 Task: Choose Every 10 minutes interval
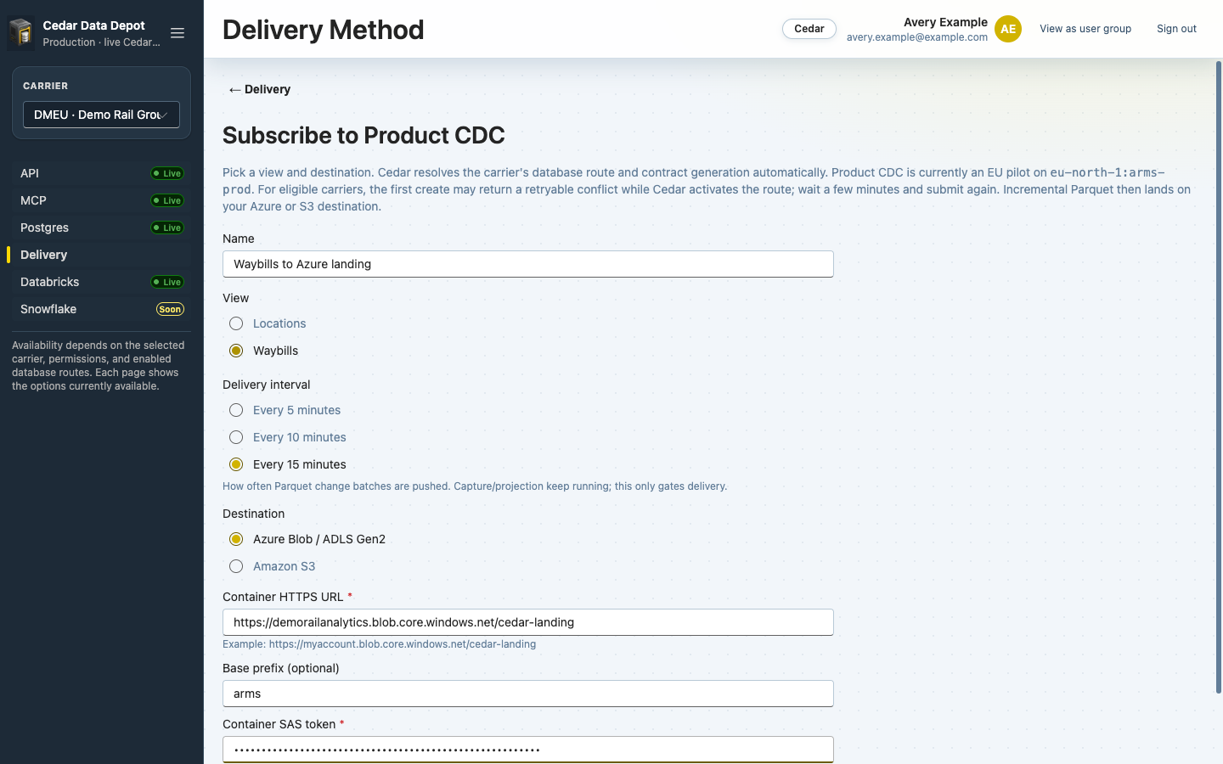pyautogui.click(x=236, y=437)
